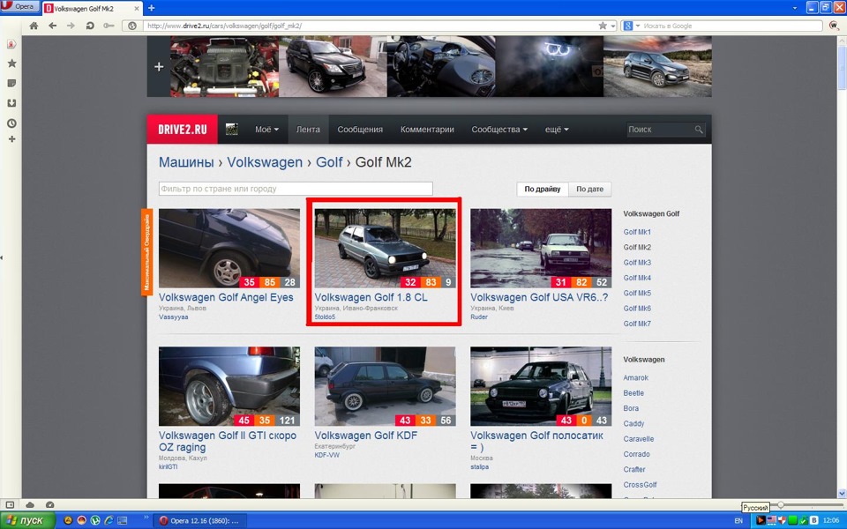847x529 pixels.
Task: Open Bookmarks star panel in sidebar
Action: click(x=11, y=63)
